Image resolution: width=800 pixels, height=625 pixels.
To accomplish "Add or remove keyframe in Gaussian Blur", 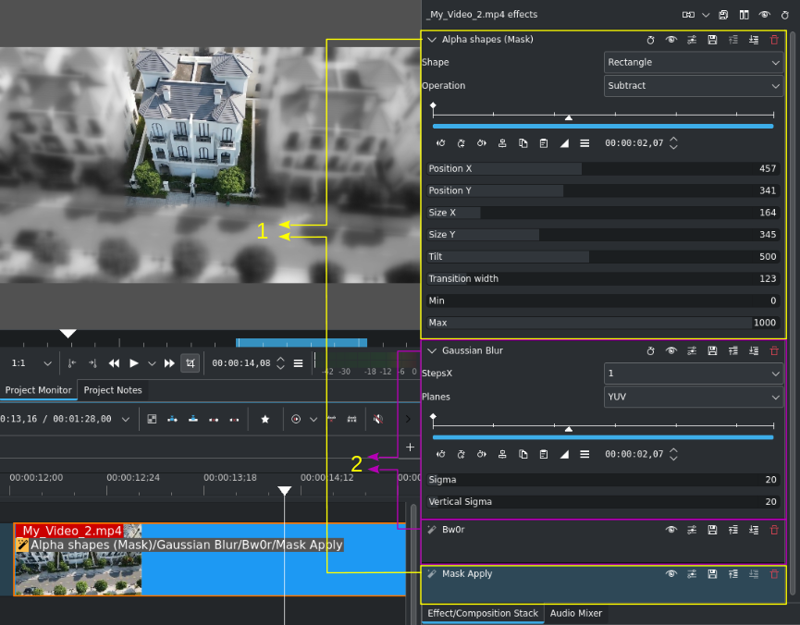I will (462, 454).
